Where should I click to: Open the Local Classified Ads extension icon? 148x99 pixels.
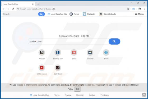coord(134,9)
